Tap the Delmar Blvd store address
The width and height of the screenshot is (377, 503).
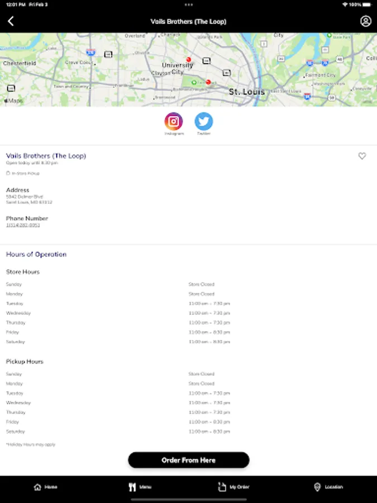coord(29,199)
